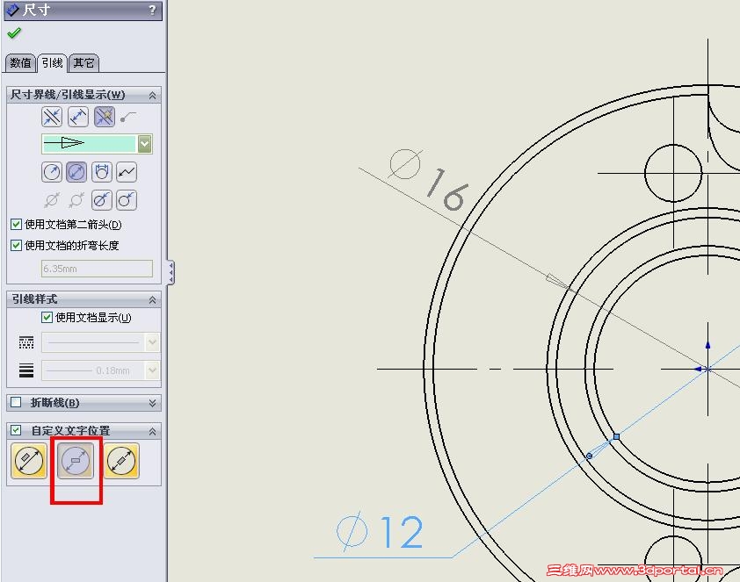The width and height of the screenshot is (740, 582).
Task: Click the third diameter-with-arrow icon in bottom icon row
Action: pos(102,200)
